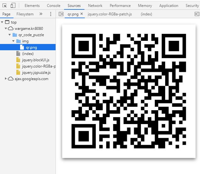Switch to the (index) editor tab
Viewport: 200px width, 174px height.
click(x=146, y=14)
